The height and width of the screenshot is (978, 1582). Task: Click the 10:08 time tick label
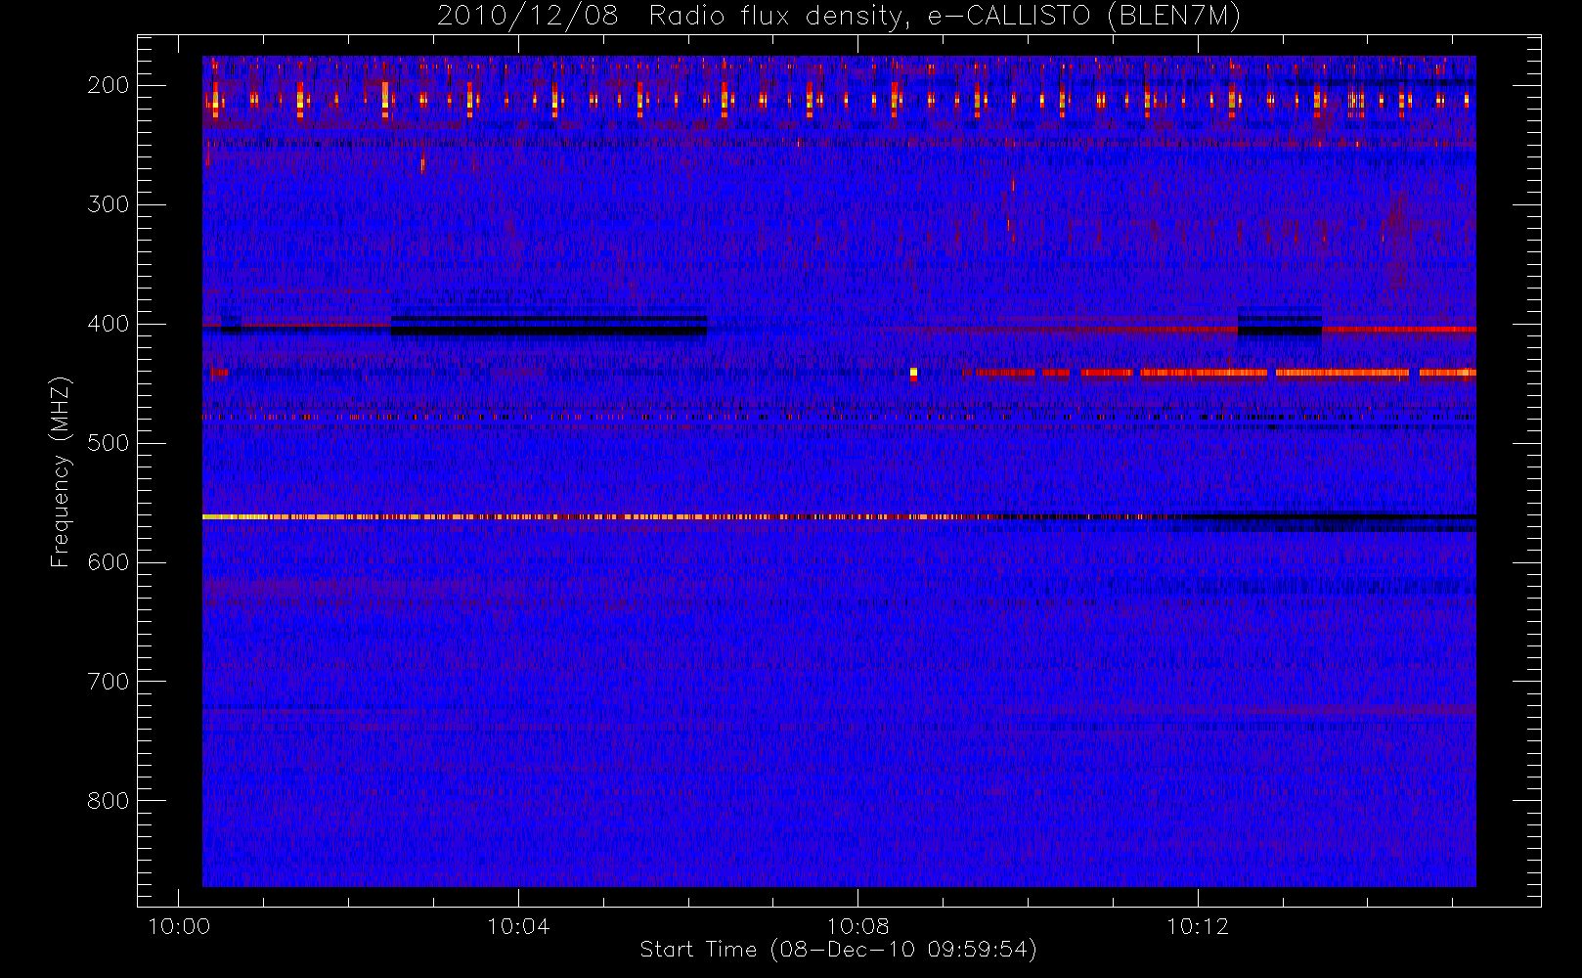tap(858, 925)
